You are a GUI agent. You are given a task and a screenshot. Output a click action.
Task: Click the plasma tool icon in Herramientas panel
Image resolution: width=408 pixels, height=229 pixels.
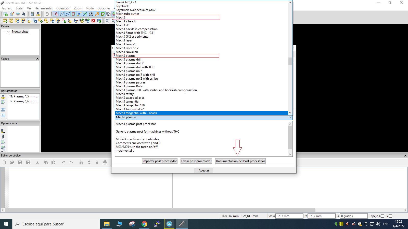(x=3, y=97)
